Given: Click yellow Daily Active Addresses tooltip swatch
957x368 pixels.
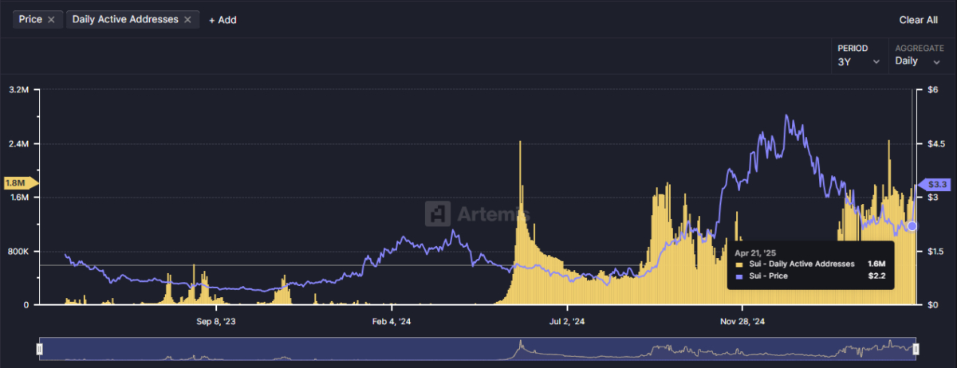Looking at the screenshot, I should point(738,264).
